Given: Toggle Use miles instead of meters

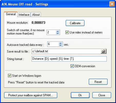Looking at the screenshot, I should point(67,32).
